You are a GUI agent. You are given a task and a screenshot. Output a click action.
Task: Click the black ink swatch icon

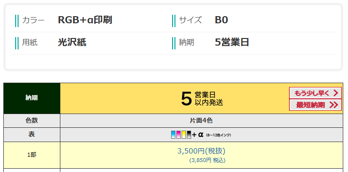(189, 135)
